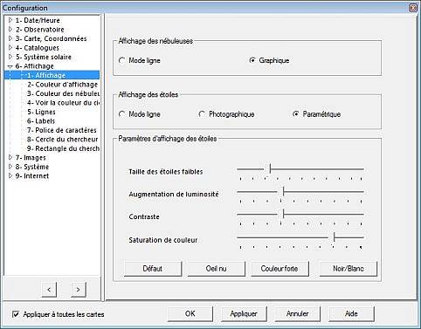The height and width of the screenshot is (329, 421).
Task: Click the 4- Catalogues label
Action: pos(37,48)
